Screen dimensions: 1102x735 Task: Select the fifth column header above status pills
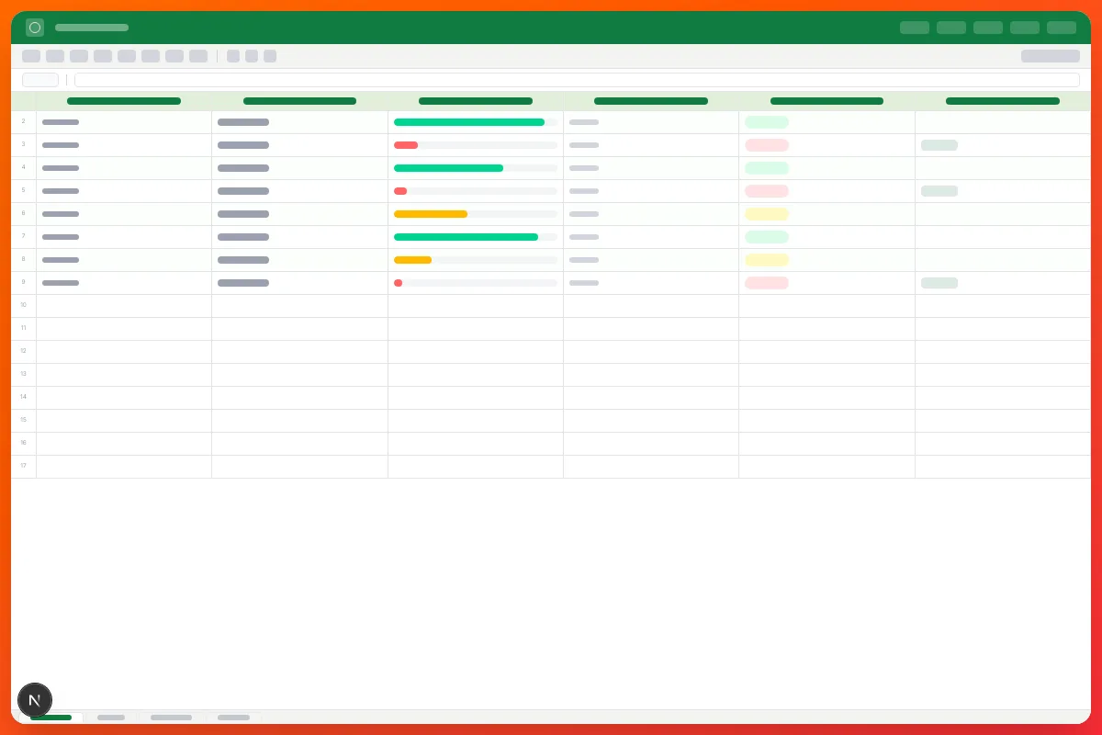click(x=826, y=101)
